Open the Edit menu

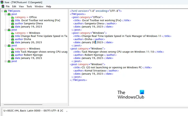pyautogui.click(x=14, y=6)
